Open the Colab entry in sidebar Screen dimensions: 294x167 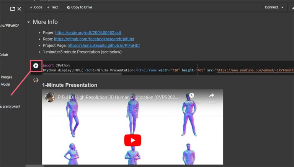[x=4, y=55]
